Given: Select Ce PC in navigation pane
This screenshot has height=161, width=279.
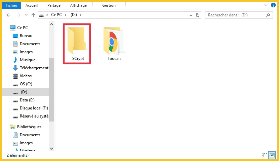Looking at the screenshot, I should point(23,28).
